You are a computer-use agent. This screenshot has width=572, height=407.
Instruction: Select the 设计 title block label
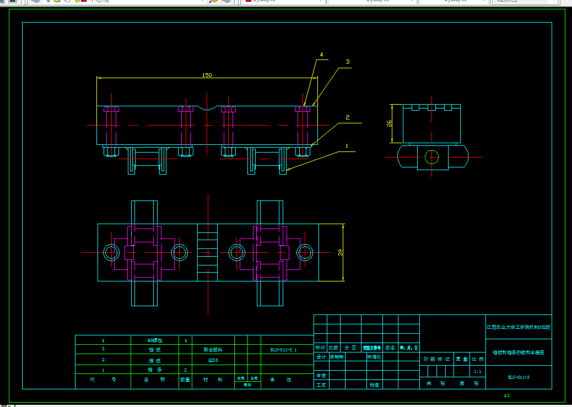tap(321, 357)
